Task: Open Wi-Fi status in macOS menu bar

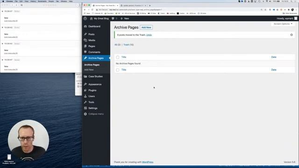Action: [267, 1]
